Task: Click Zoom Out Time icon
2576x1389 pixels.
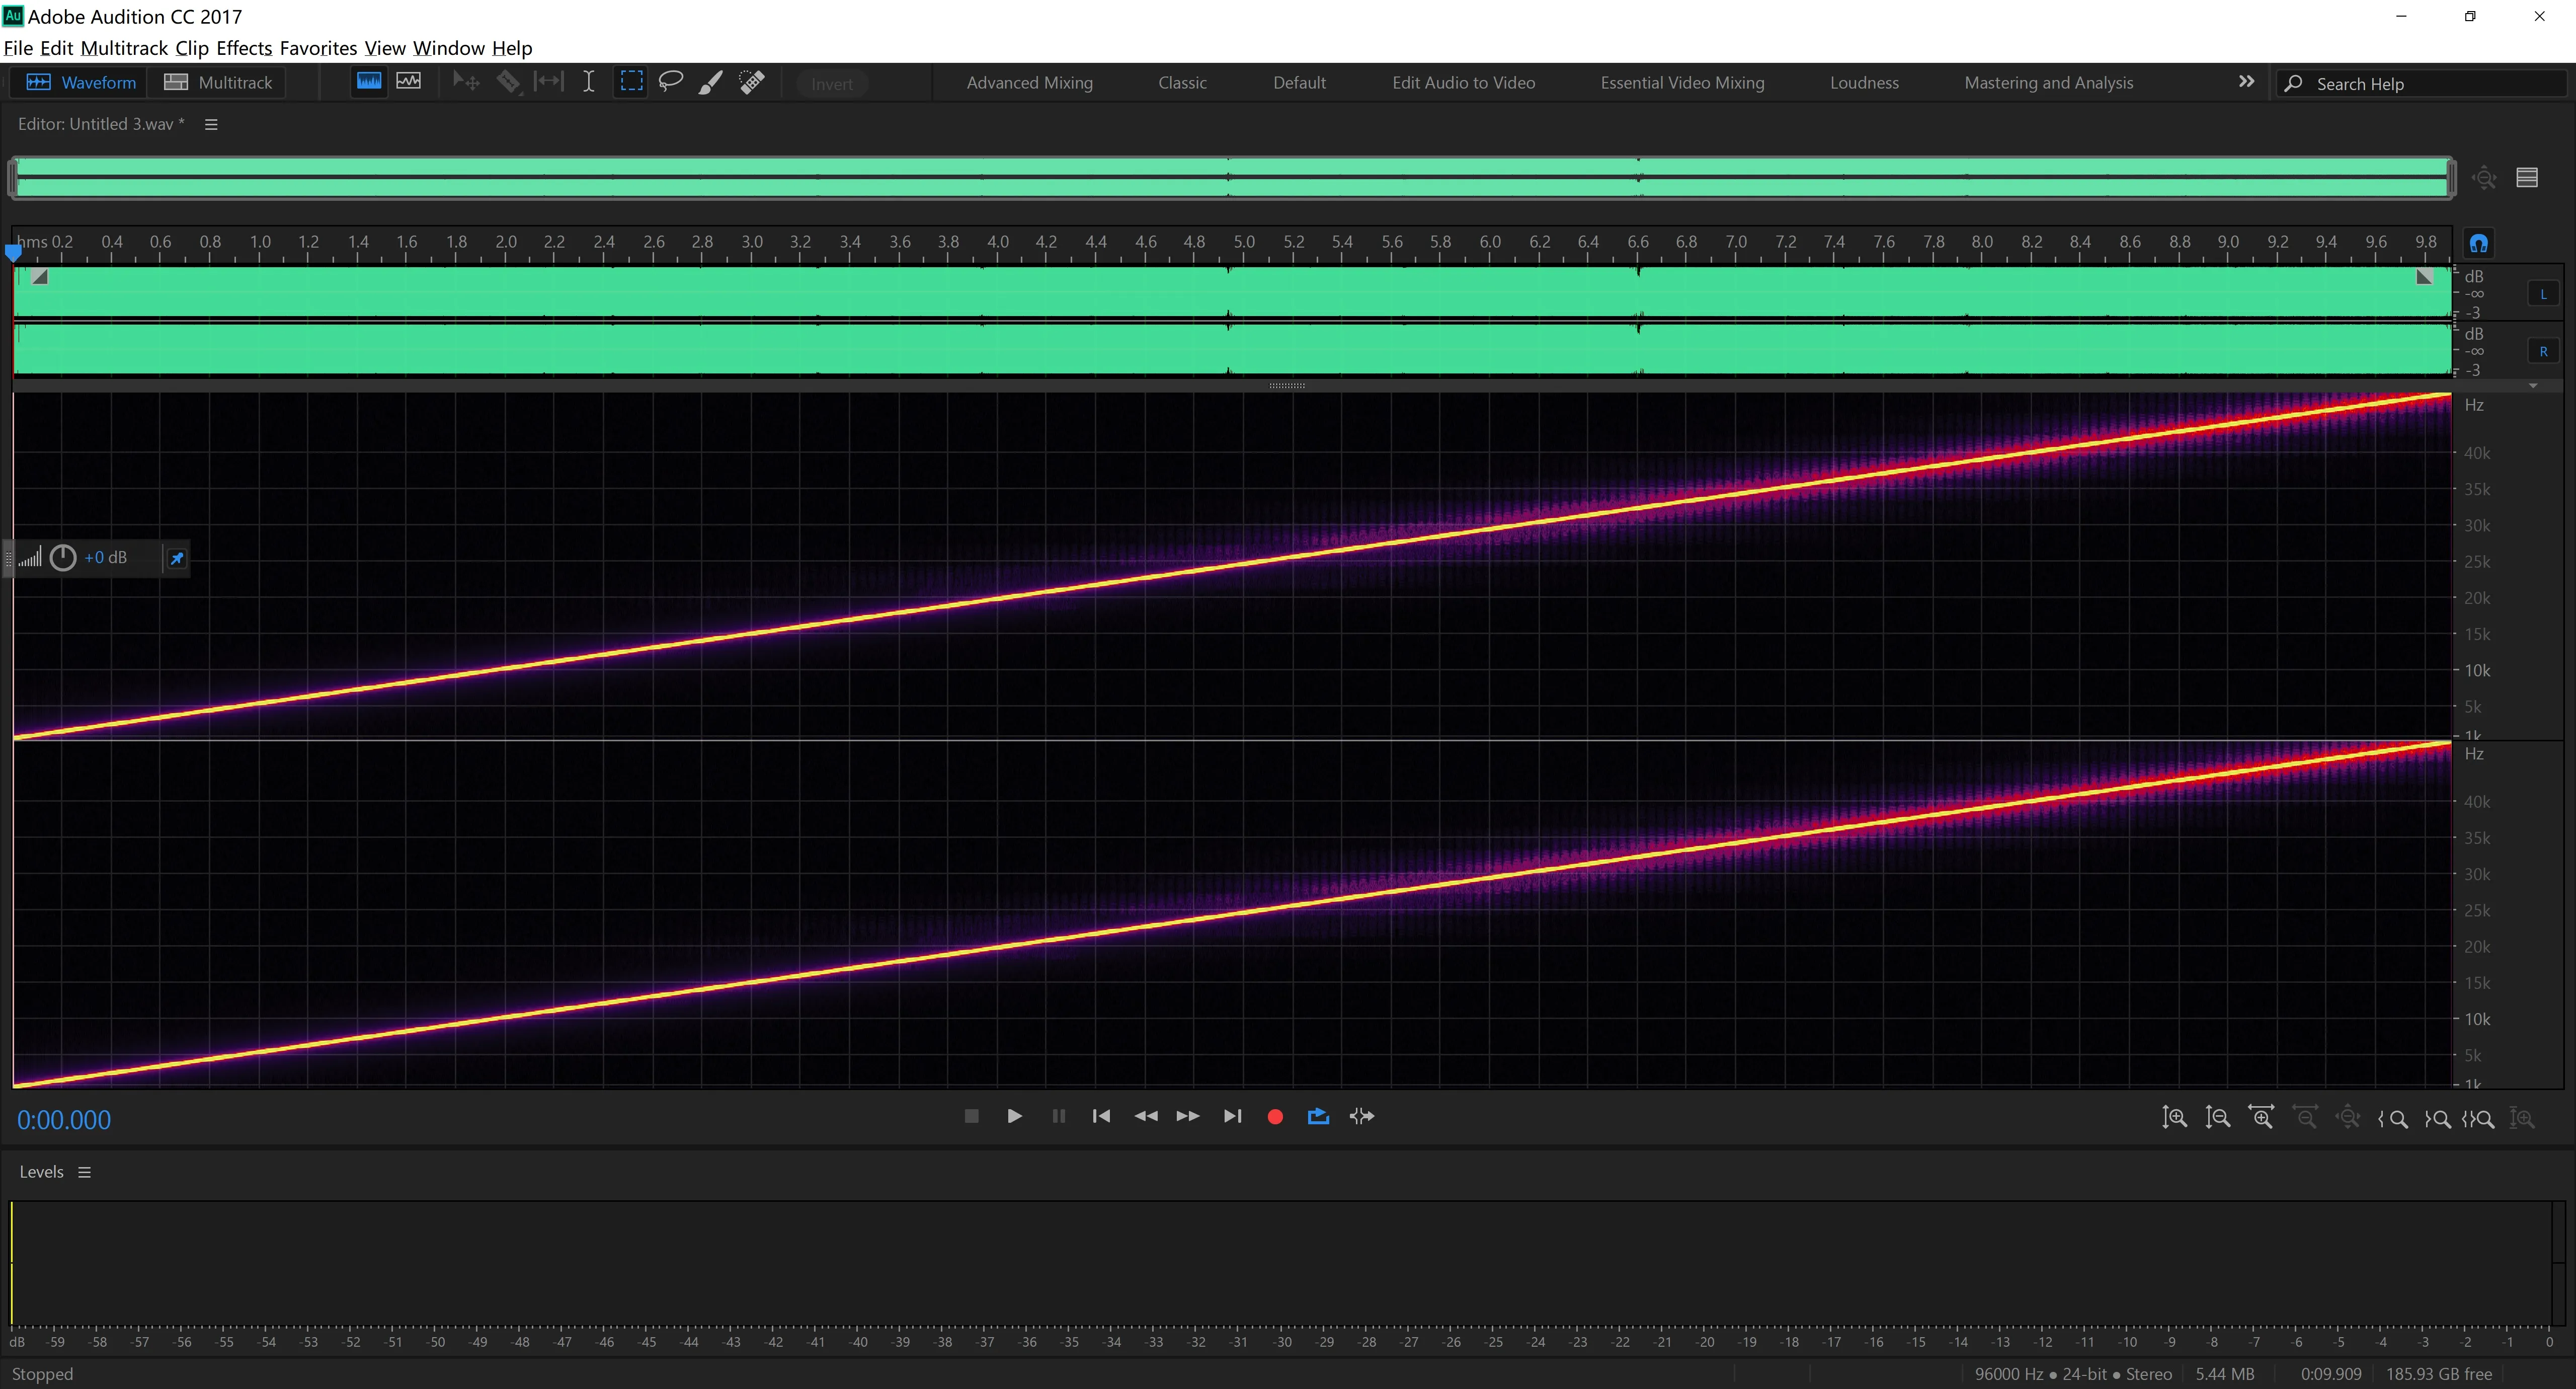Action: pyautogui.click(x=2305, y=1117)
